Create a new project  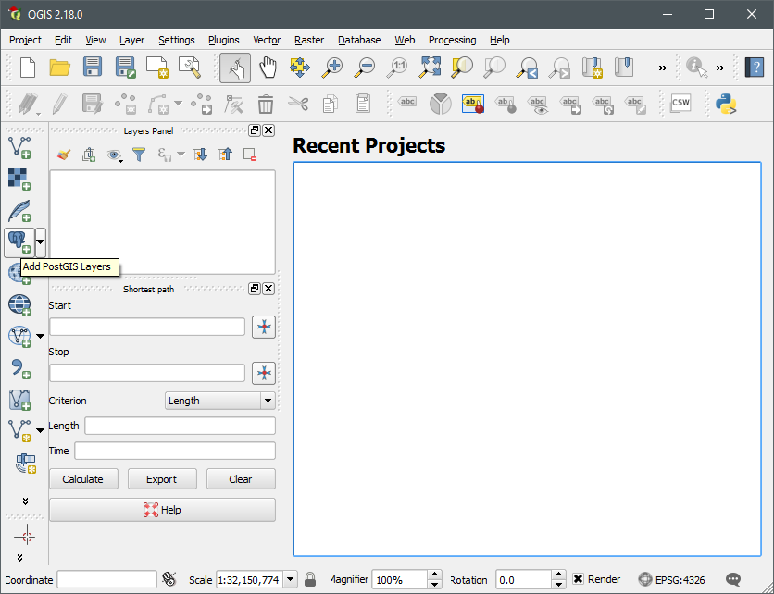pos(28,68)
